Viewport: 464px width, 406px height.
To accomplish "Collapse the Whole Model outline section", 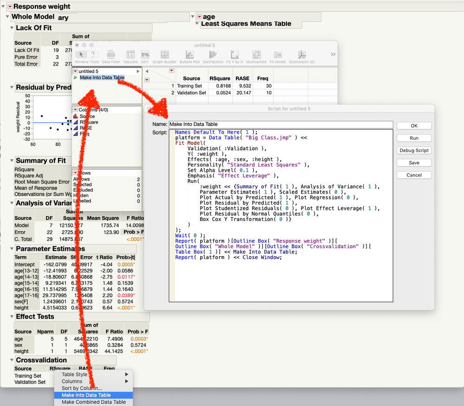I will (8, 17).
